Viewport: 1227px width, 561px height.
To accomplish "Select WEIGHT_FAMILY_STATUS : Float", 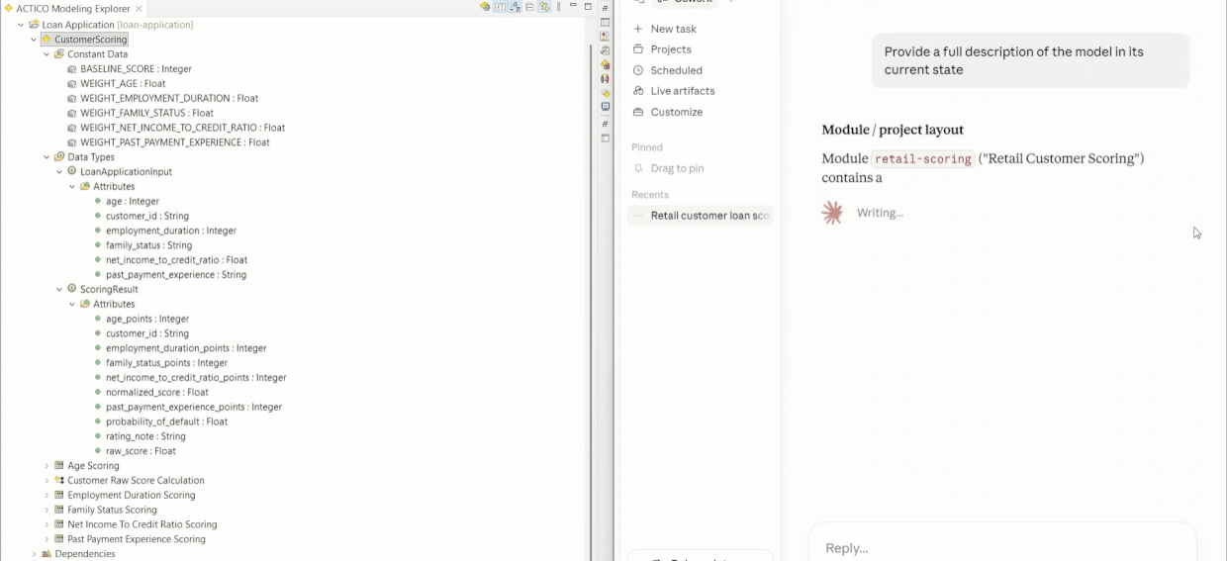I will pos(146,114).
